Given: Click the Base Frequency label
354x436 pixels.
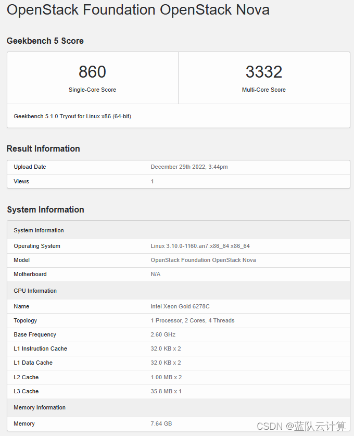Looking at the screenshot, I should [x=35, y=334].
